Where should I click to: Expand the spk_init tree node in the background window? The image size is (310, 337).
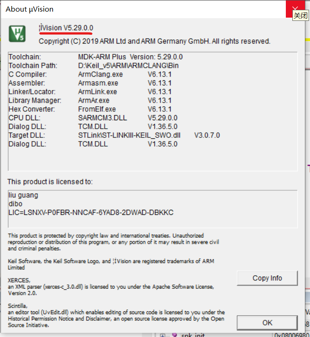(163, 335)
